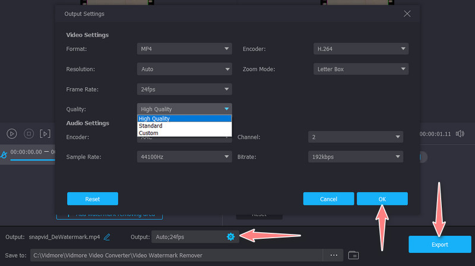Open the output folder icon
Image resolution: width=475 pixels, height=266 pixels.
[354, 255]
